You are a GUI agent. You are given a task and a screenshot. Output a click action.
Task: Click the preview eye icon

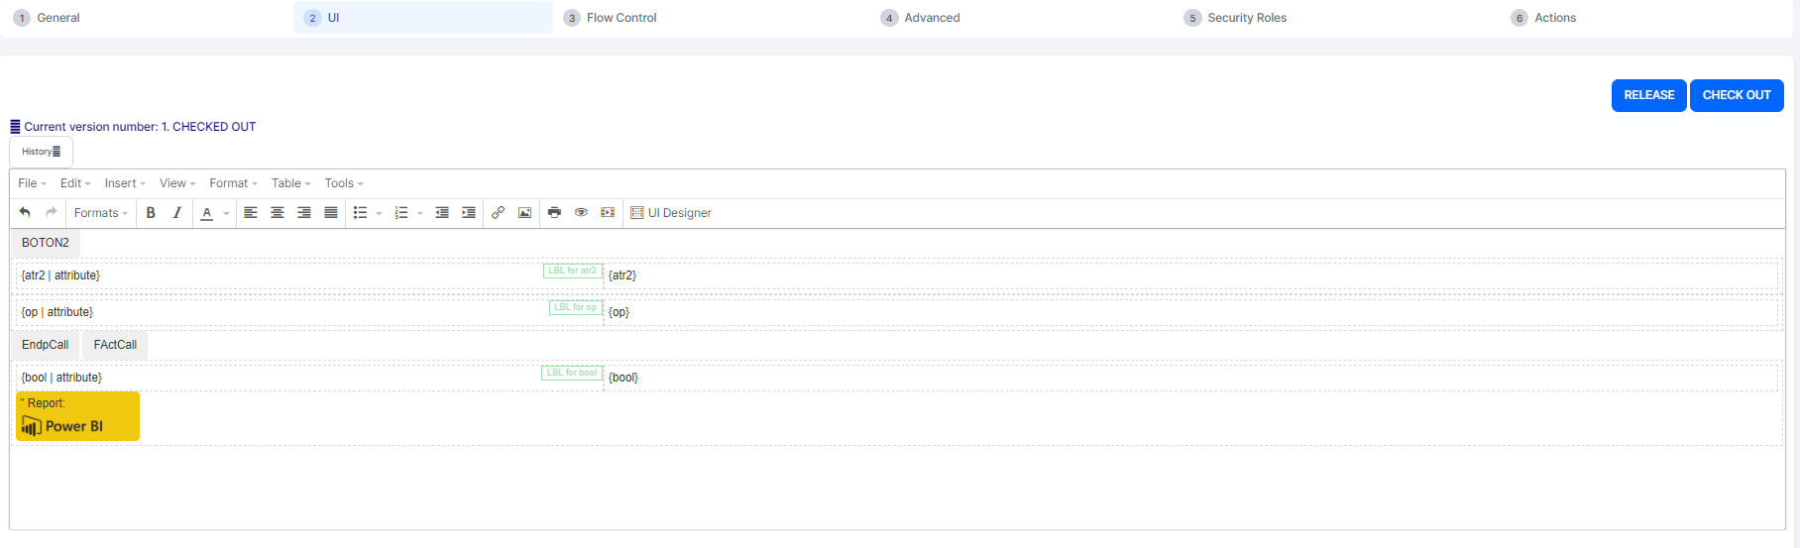click(581, 213)
